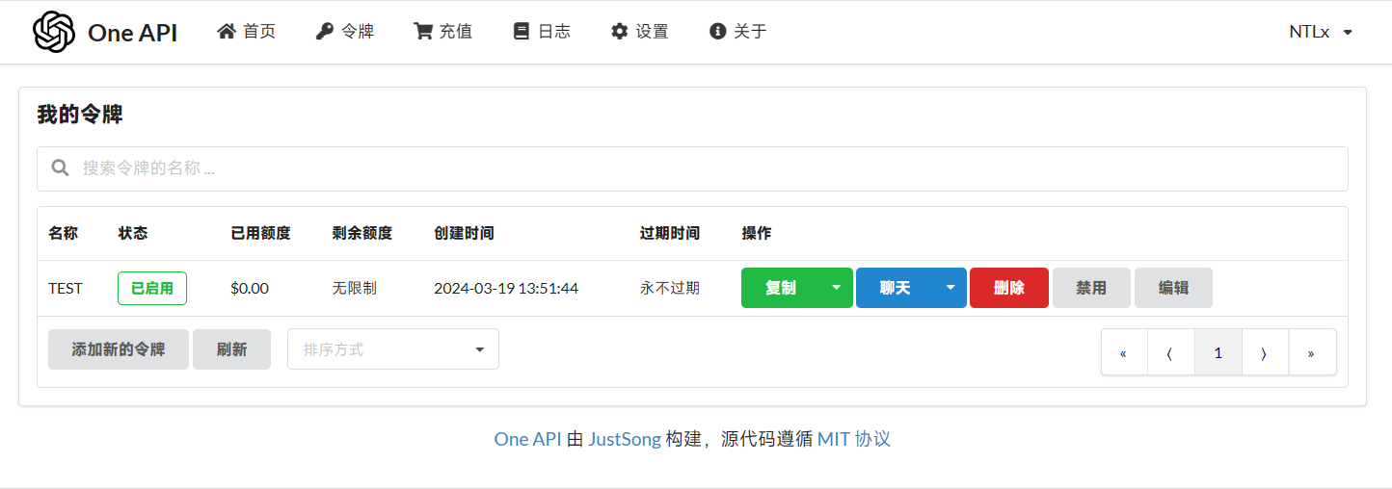
Task: Click the shopping cart icon beside 充值
Action: [x=423, y=32]
